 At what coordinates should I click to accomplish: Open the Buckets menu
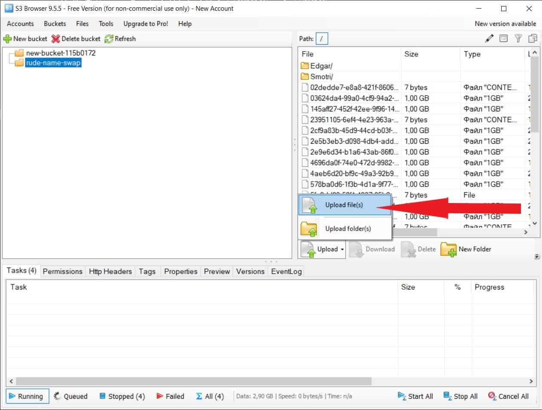tap(55, 24)
